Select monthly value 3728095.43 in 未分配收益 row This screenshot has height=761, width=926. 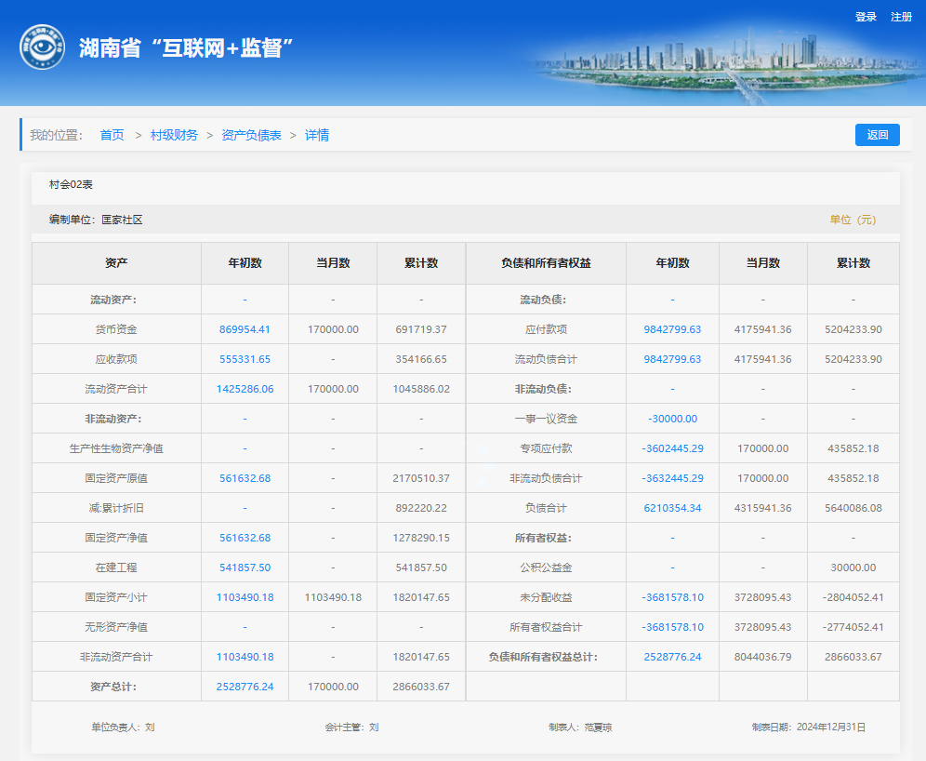coord(762,597)
